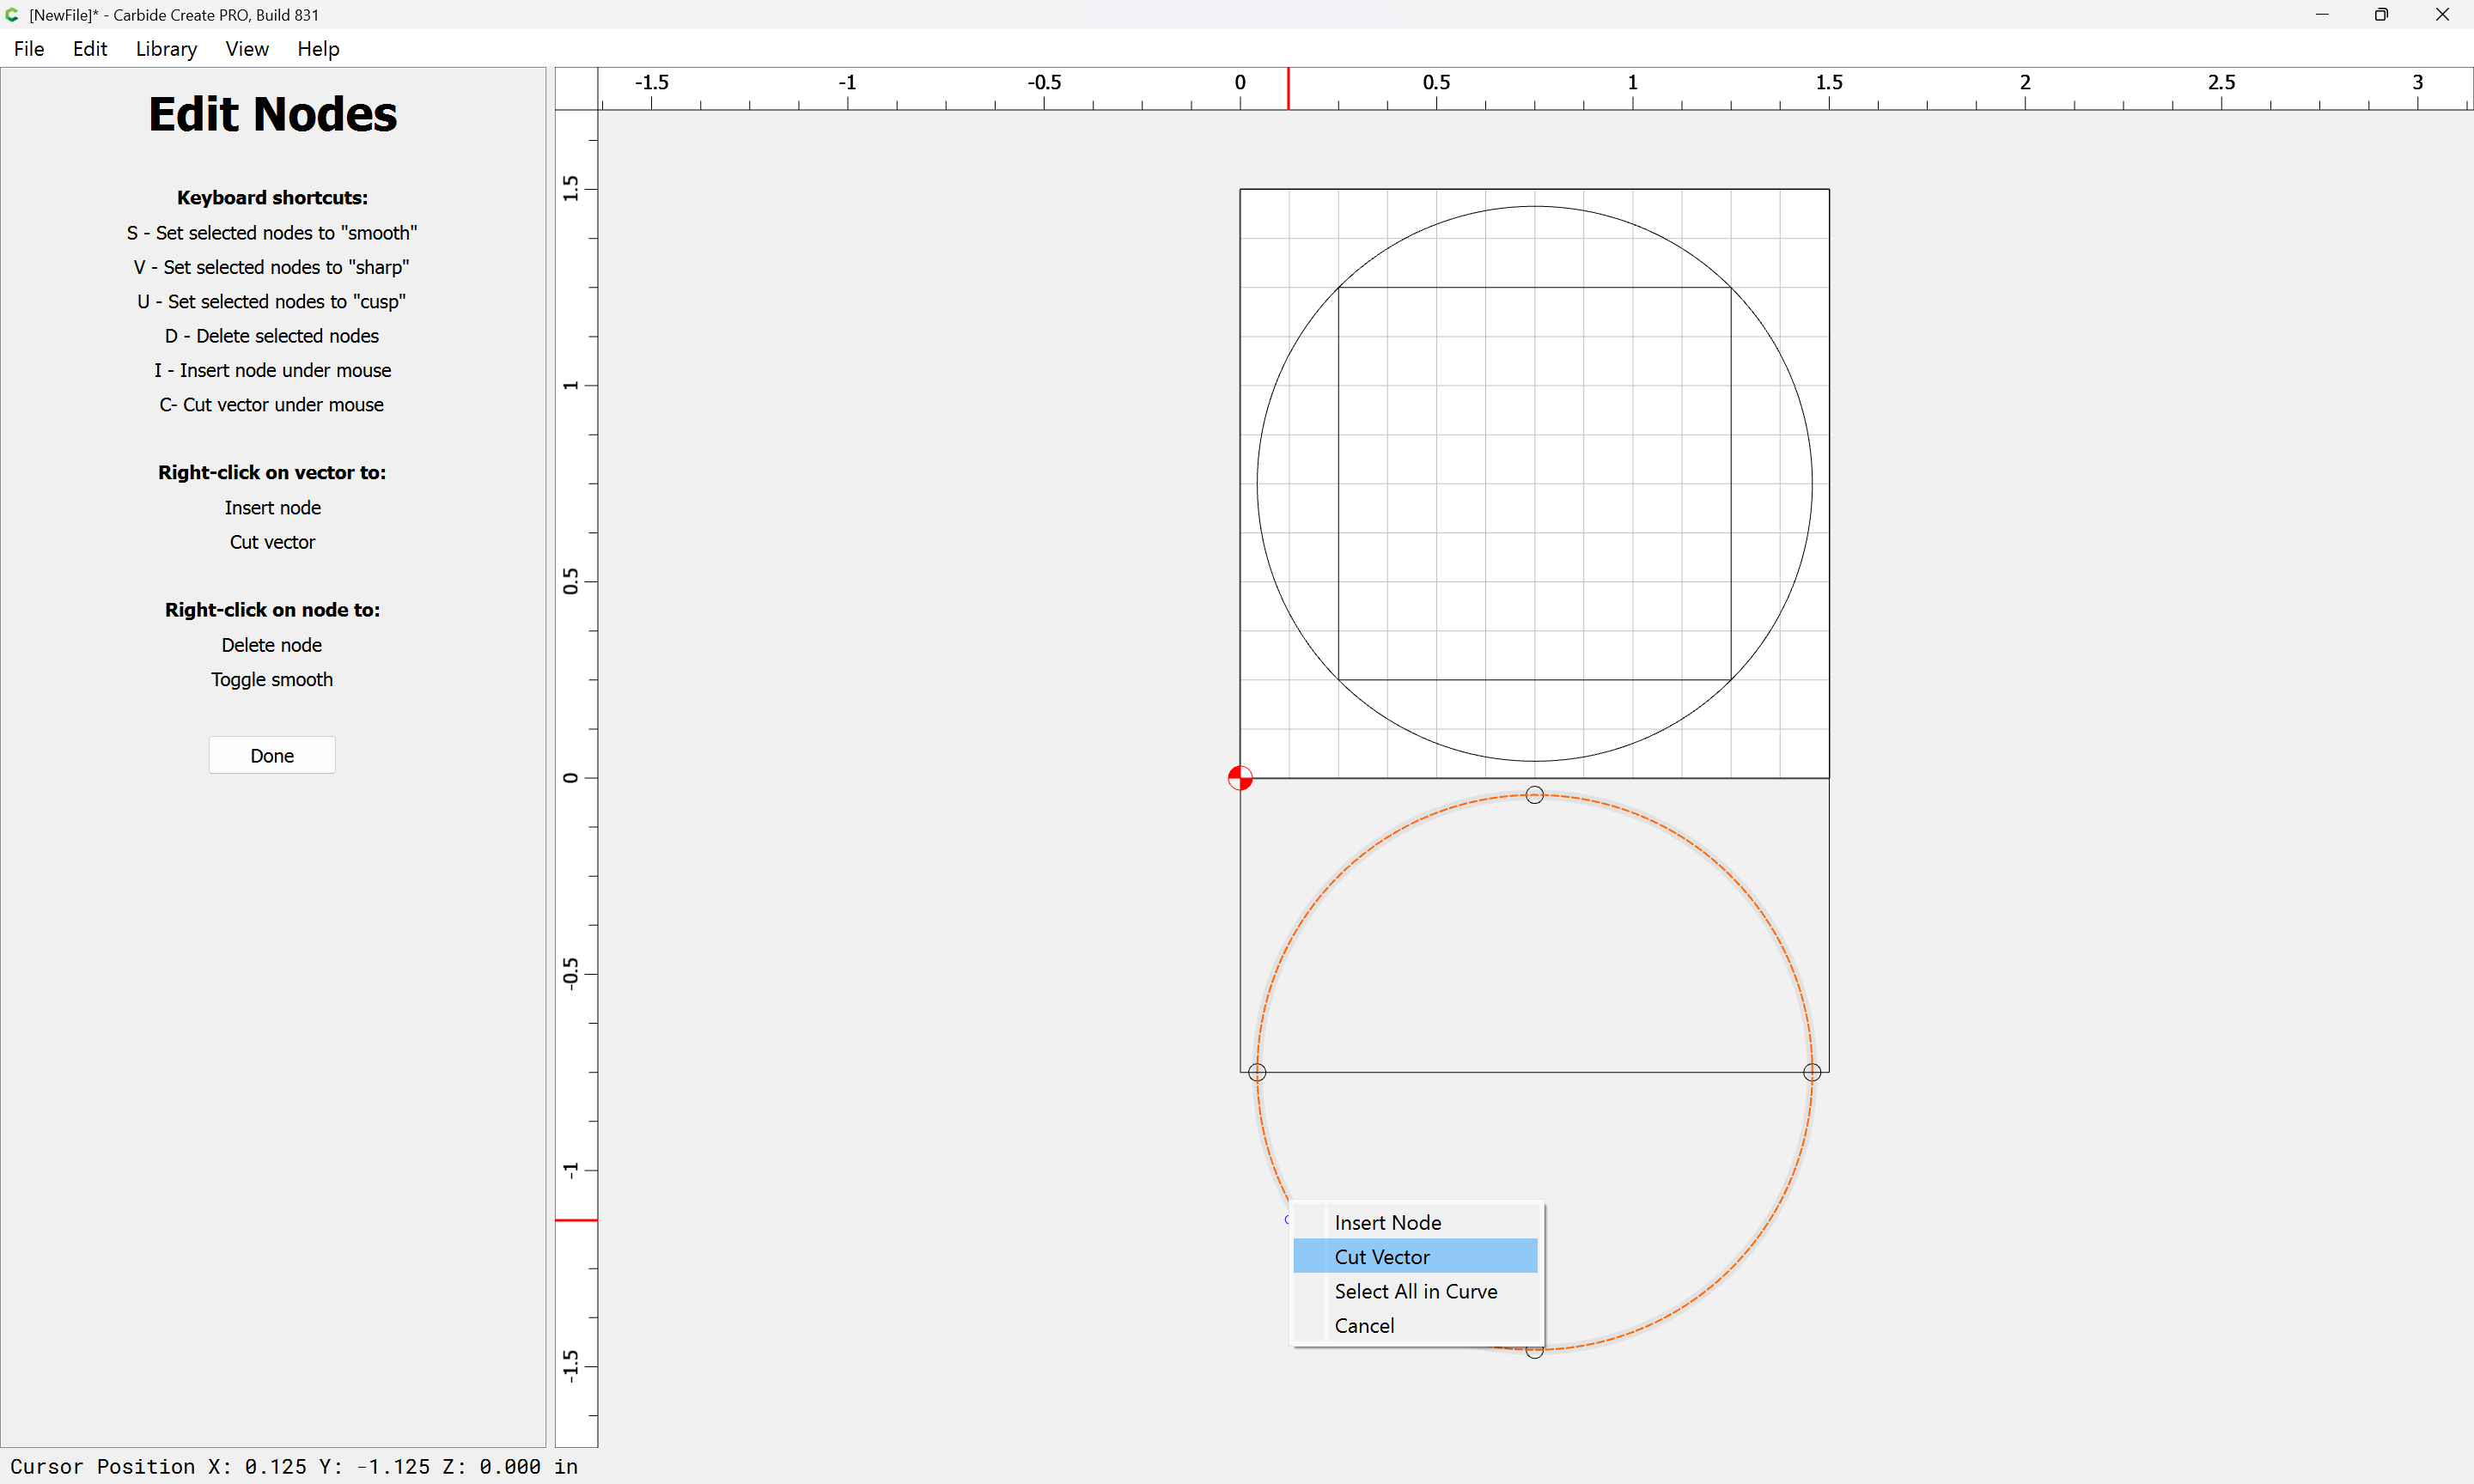The width and height of the screenshot is (2474, 1484).
Task: Open the Help menu
Action: [x=318, y=48]
